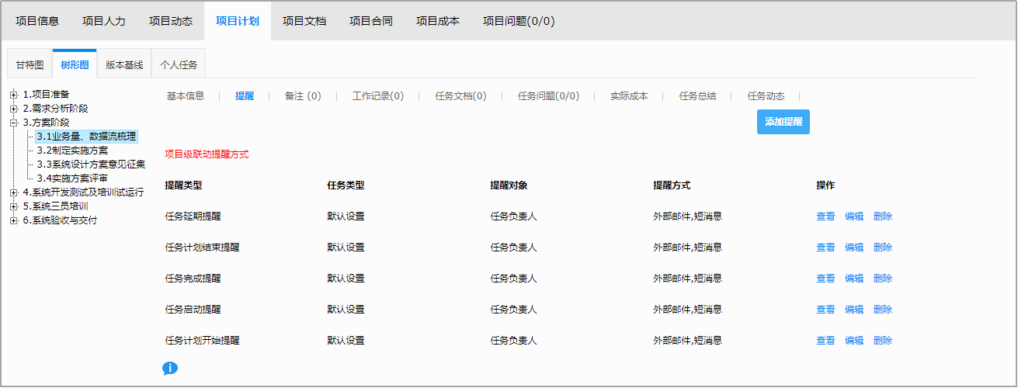View the 任务延期提醒 reminder
This screenshot has height=388, width=1018.
[825, 217]
